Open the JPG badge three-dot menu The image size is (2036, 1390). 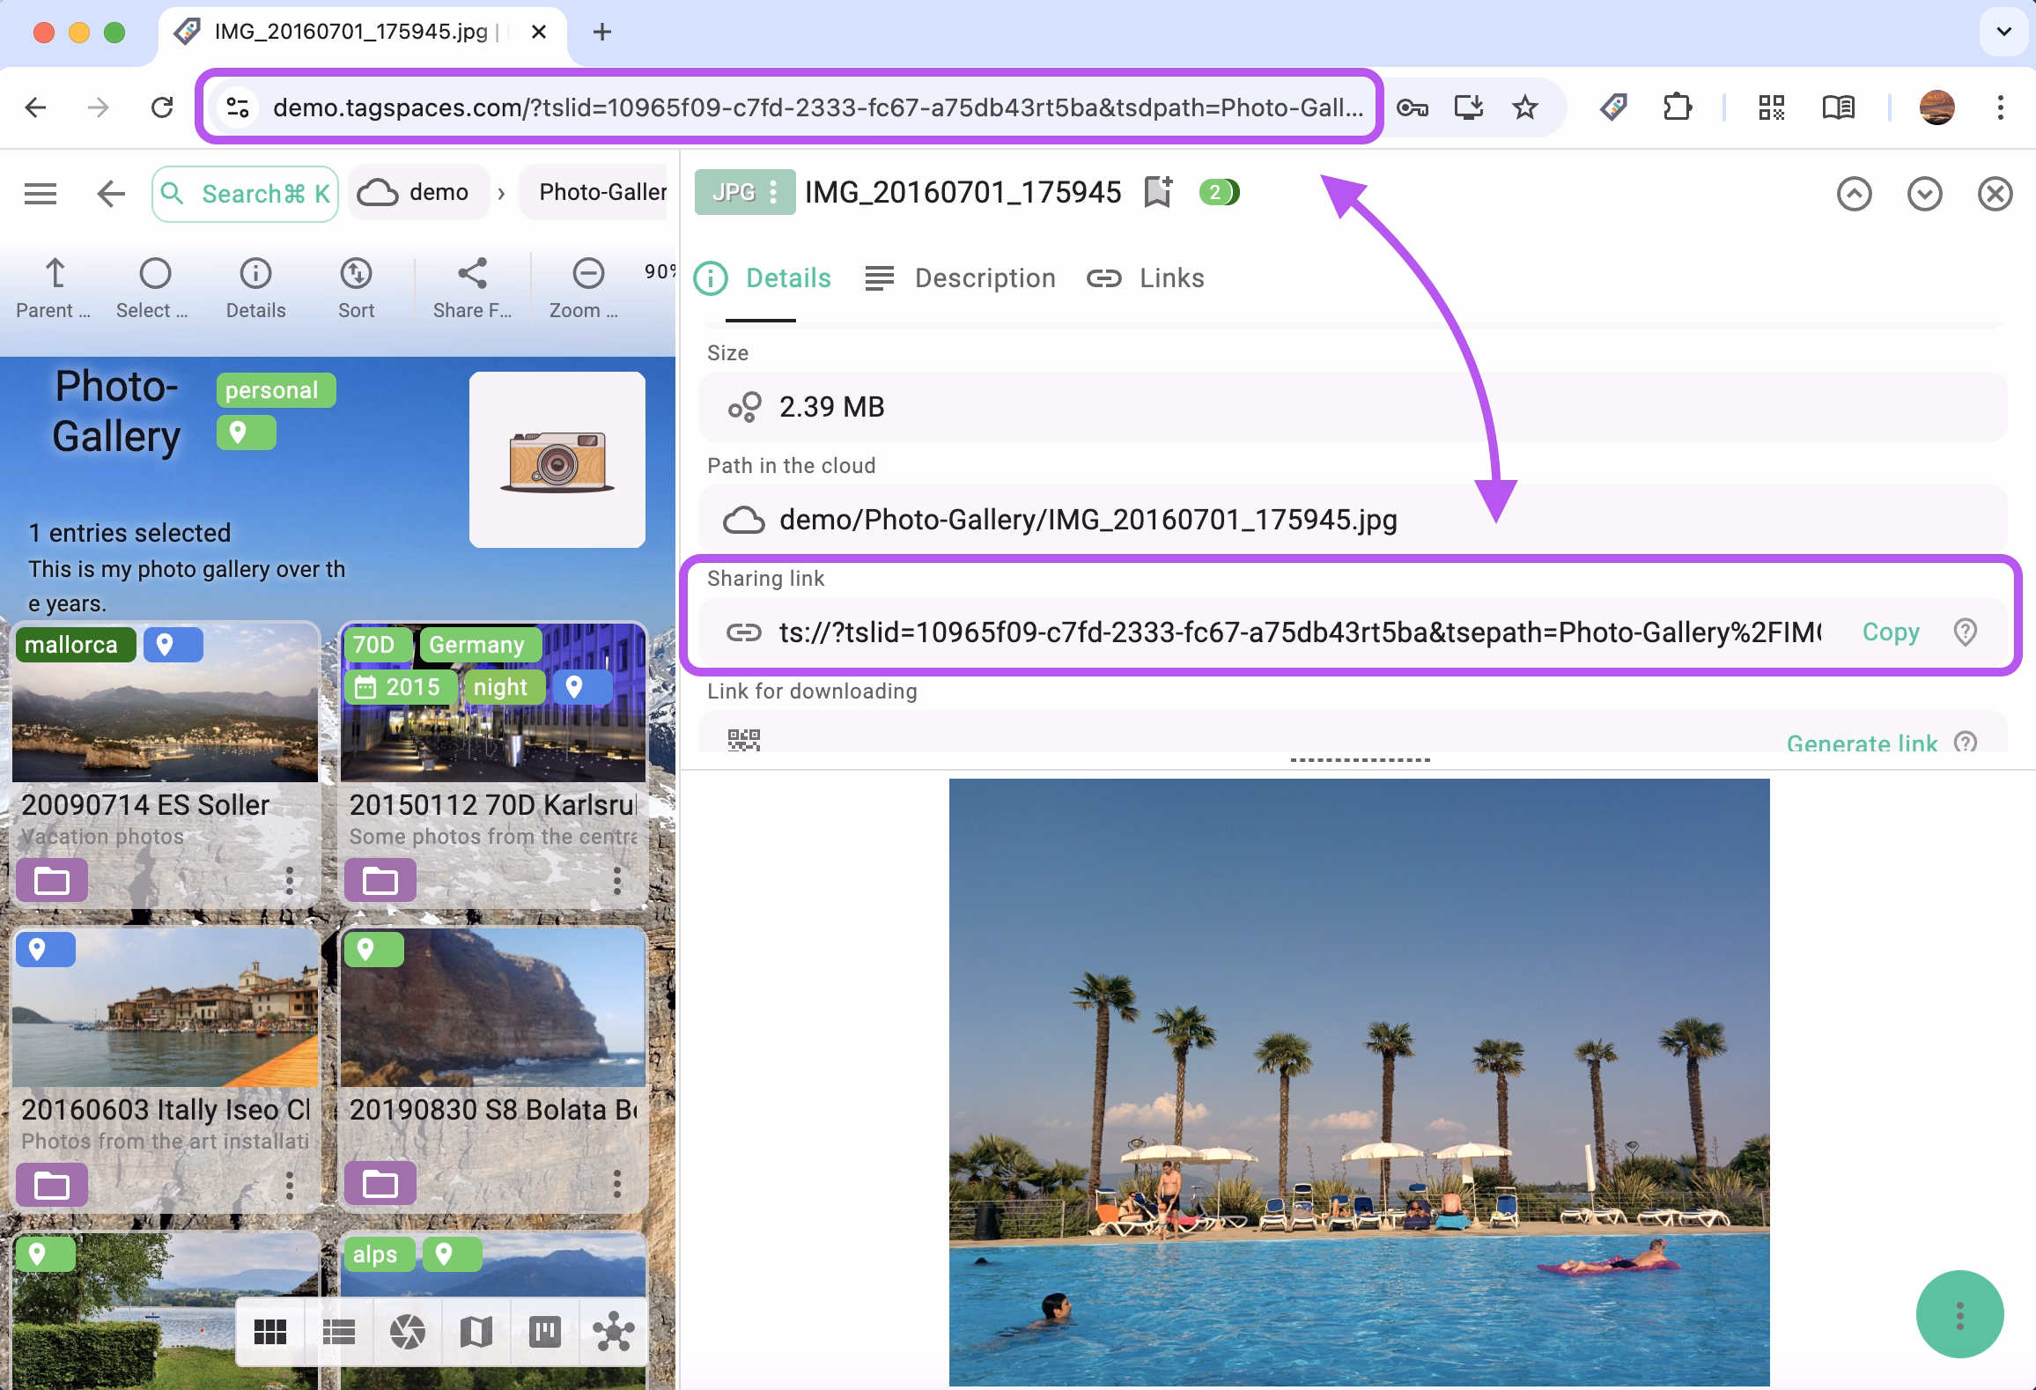(x=773, y=192)
